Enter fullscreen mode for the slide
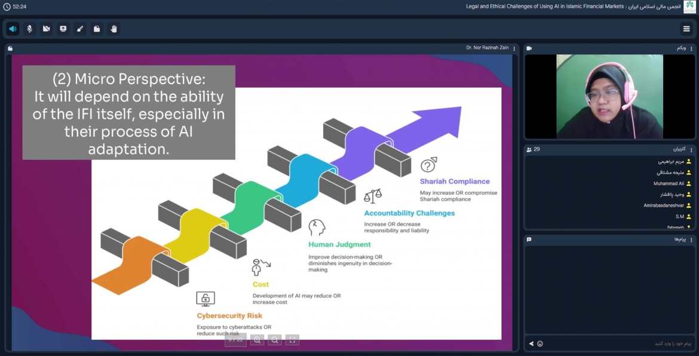Screen dimensions: 699x356 click(x=292, y=340)
